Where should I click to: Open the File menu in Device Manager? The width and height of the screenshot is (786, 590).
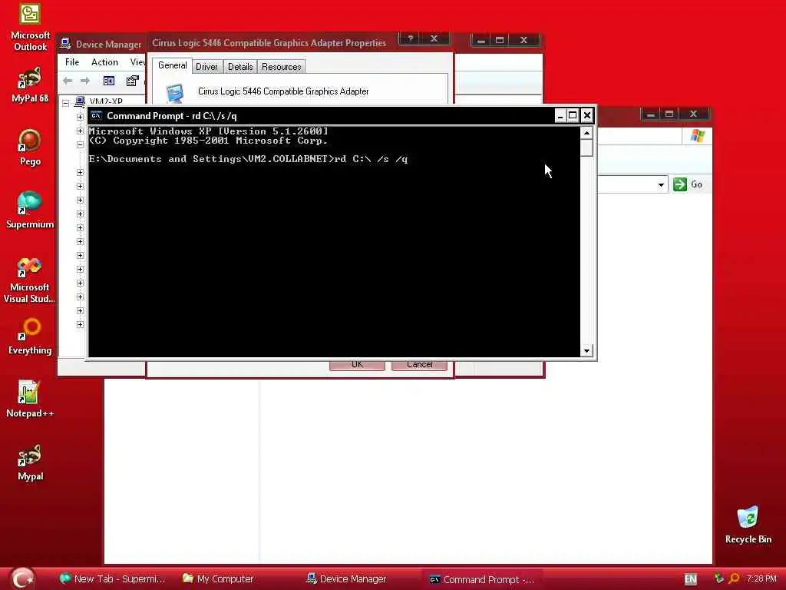tap(72, 62)
